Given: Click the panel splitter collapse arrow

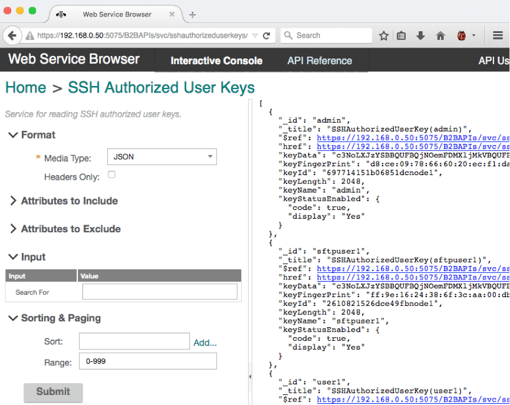Looking at the screenshot, I should (x=250, y=376).
